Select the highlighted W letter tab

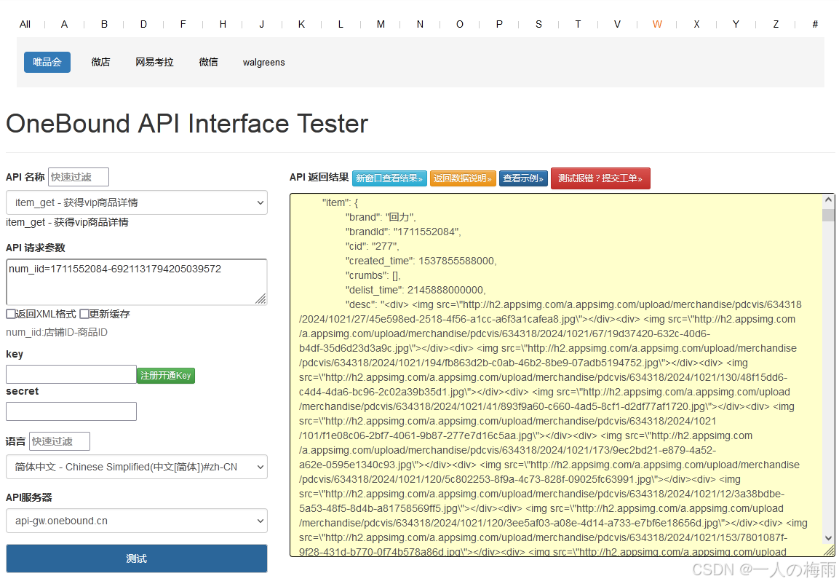pos(657,24)
